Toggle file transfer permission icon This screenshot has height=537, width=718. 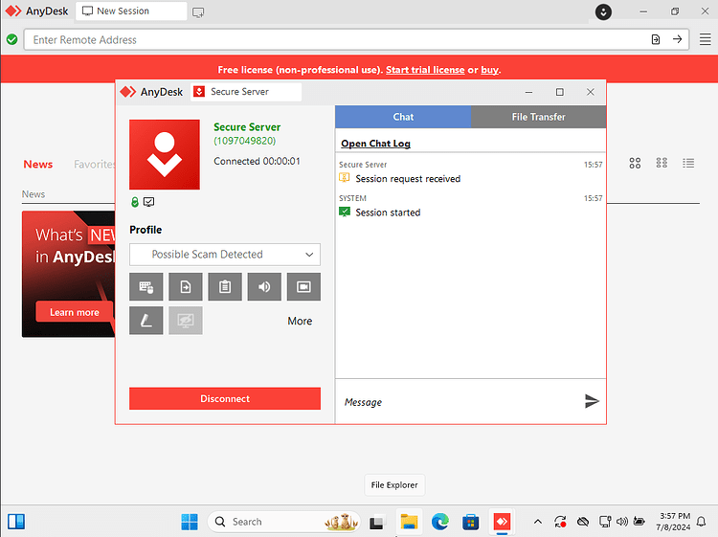tap(186, 287)
